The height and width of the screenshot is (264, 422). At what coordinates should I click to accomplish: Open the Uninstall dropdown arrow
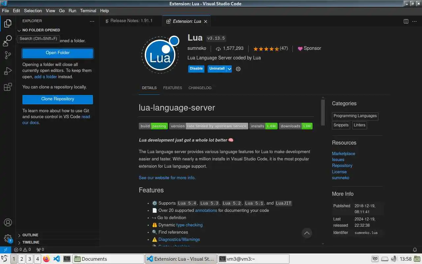click(x=229, y=69)
